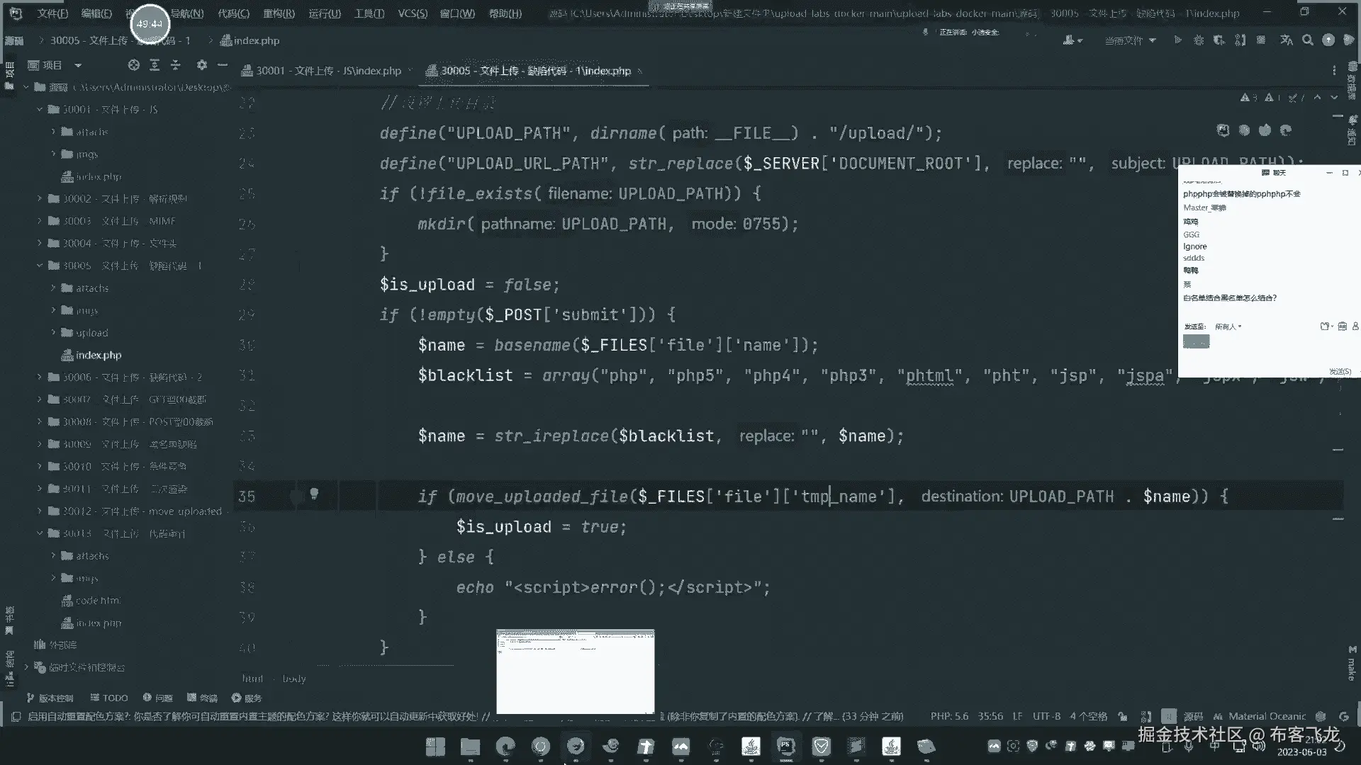Click the Debug bug icon in the toolbar

pyautogui.click(x=1199, y=40)
